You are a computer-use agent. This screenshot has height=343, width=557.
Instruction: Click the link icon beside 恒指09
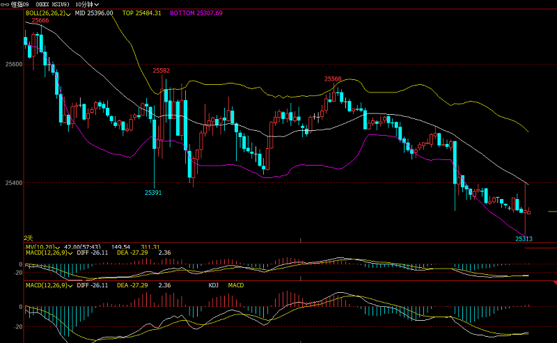pyautogui.click(x=5, y=4)
